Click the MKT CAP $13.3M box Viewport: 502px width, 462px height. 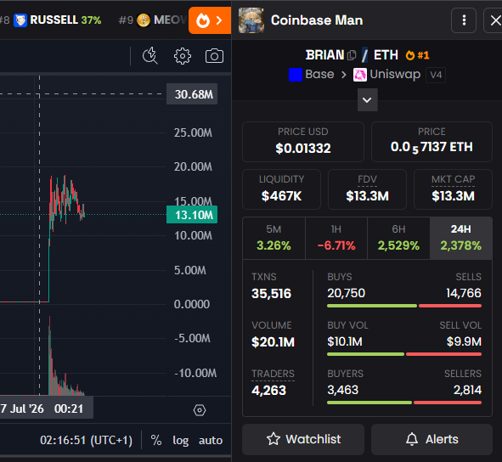453,189
